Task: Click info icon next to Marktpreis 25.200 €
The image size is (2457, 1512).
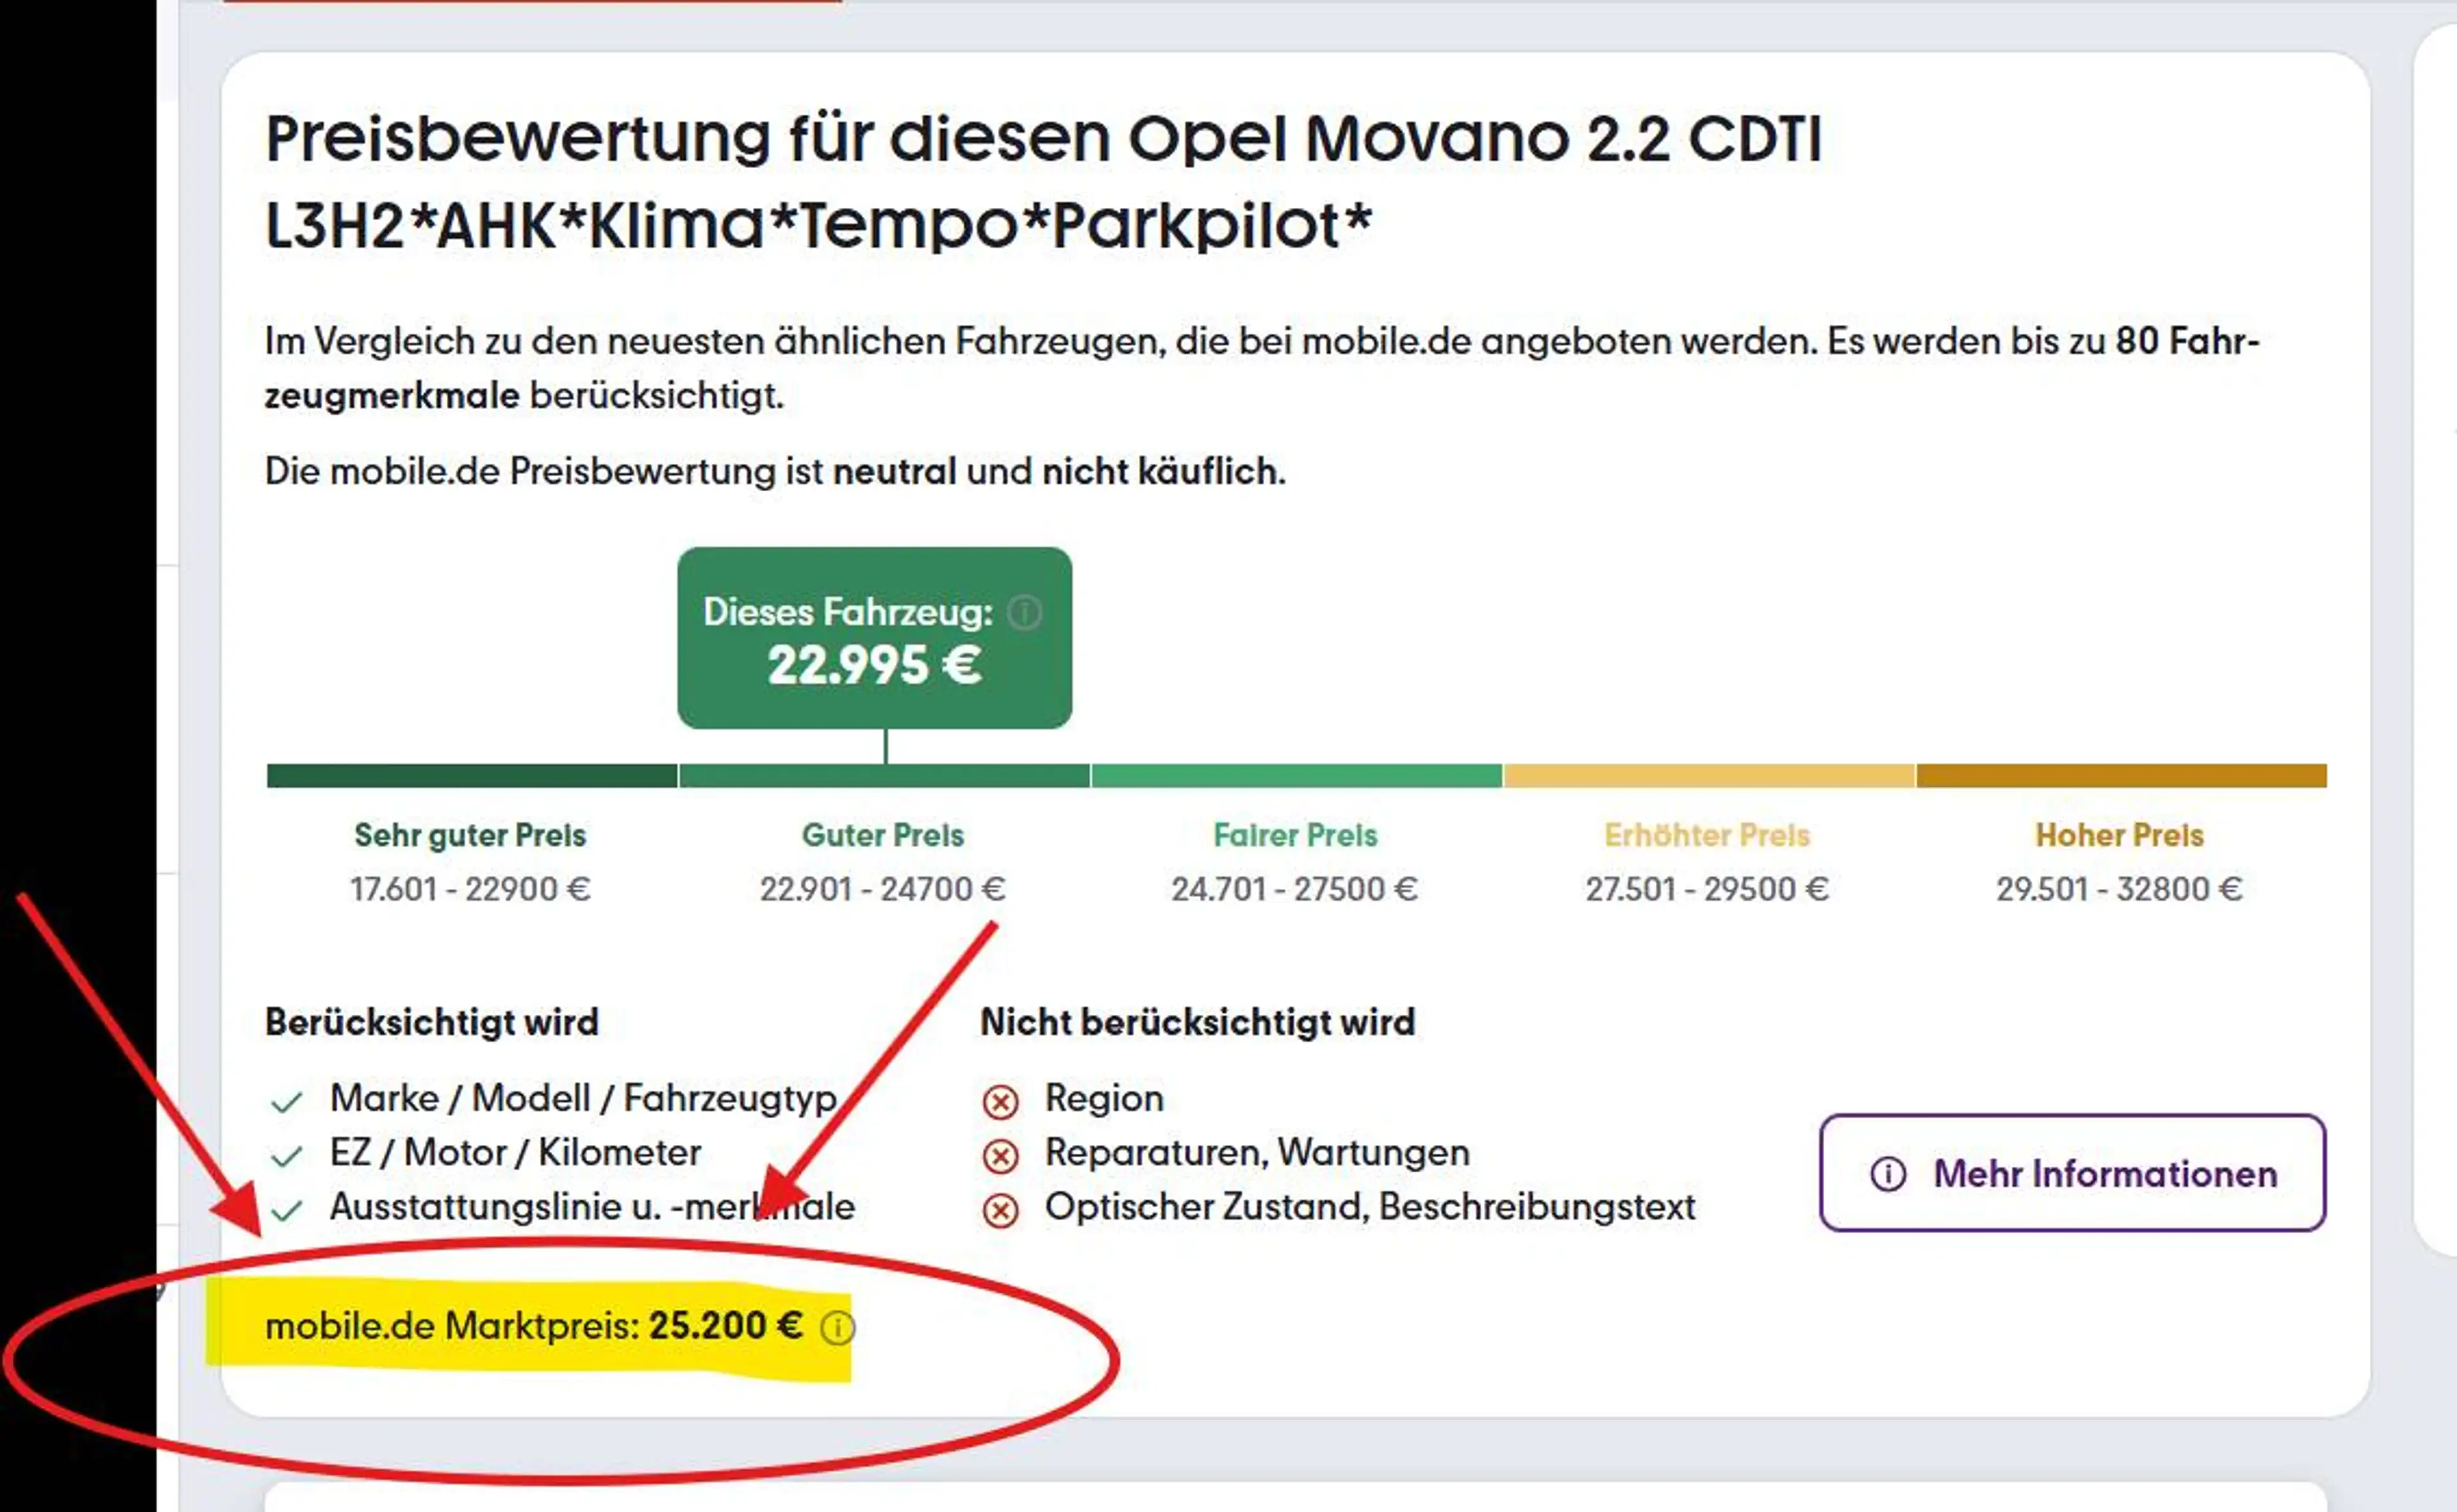Action: click(x=838, y=1328)
